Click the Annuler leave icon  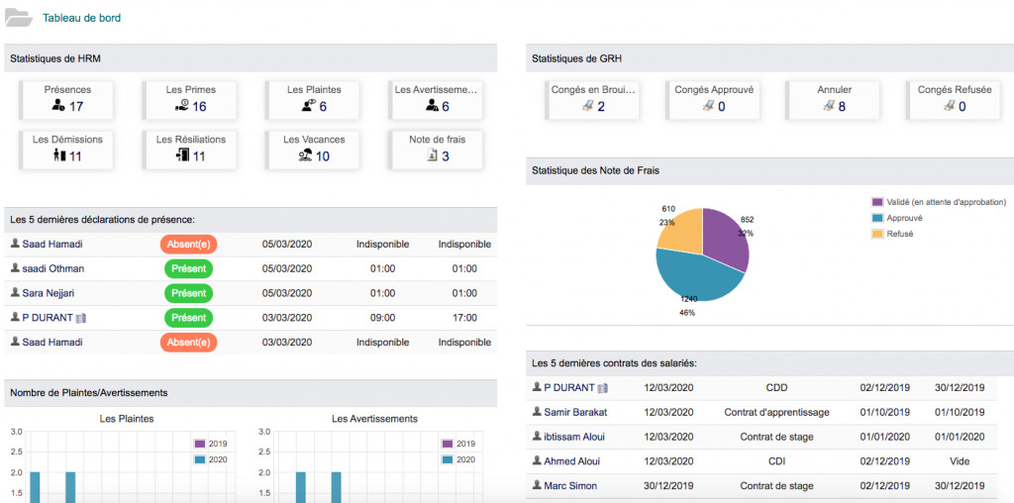(829, 107)
